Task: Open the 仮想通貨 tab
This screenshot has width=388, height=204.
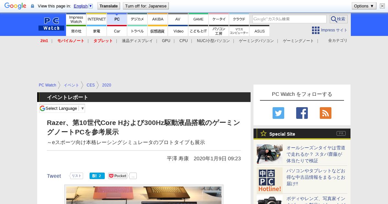Action: pyautogui.click(x=158, y=31)
